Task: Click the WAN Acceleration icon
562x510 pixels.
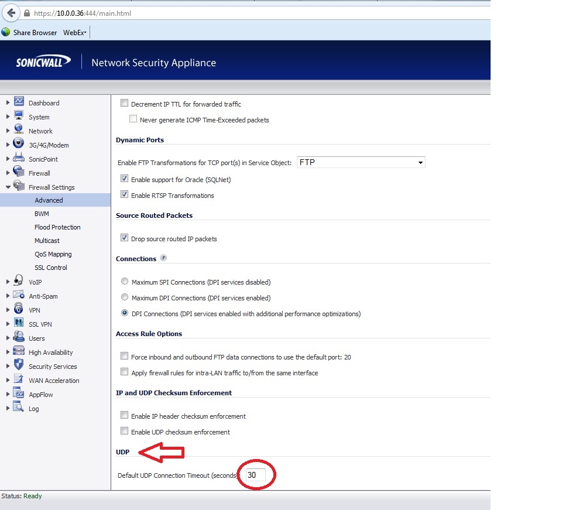Action: pos(19,379)
